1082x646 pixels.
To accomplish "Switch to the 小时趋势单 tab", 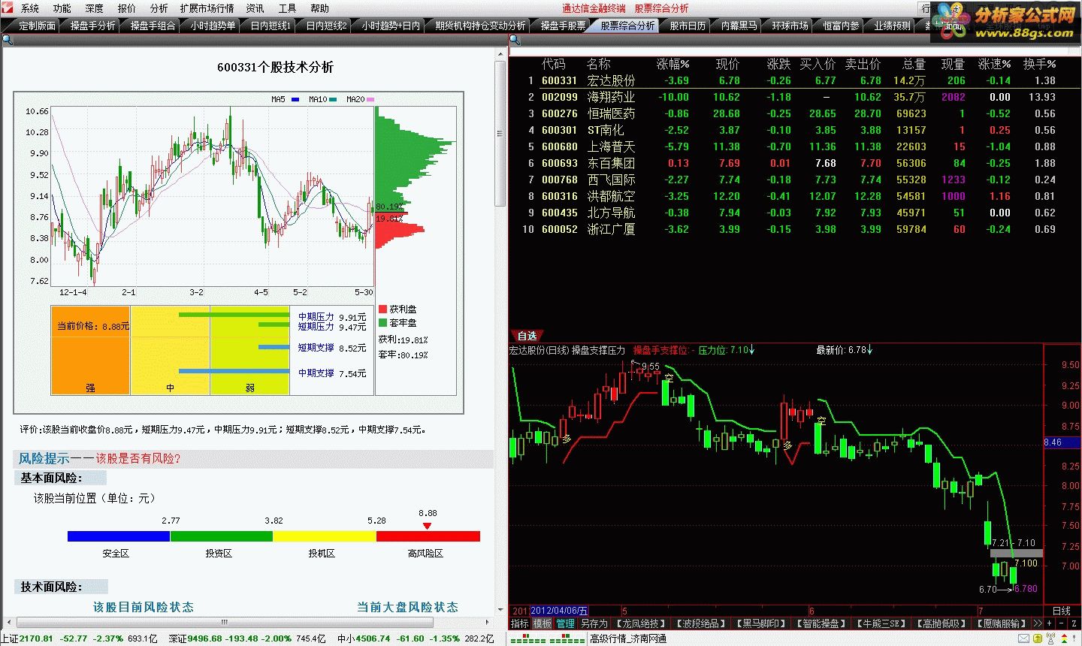I will coord(213,26).
